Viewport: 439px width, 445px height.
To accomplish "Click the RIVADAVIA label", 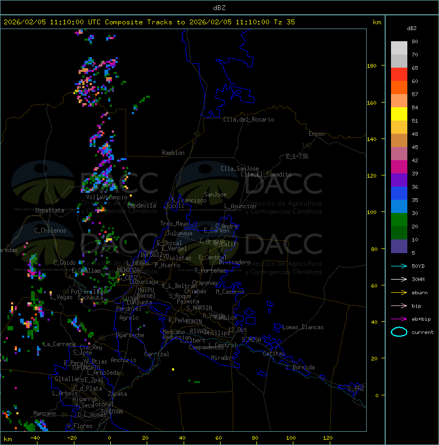I will [x=200, y=331].
